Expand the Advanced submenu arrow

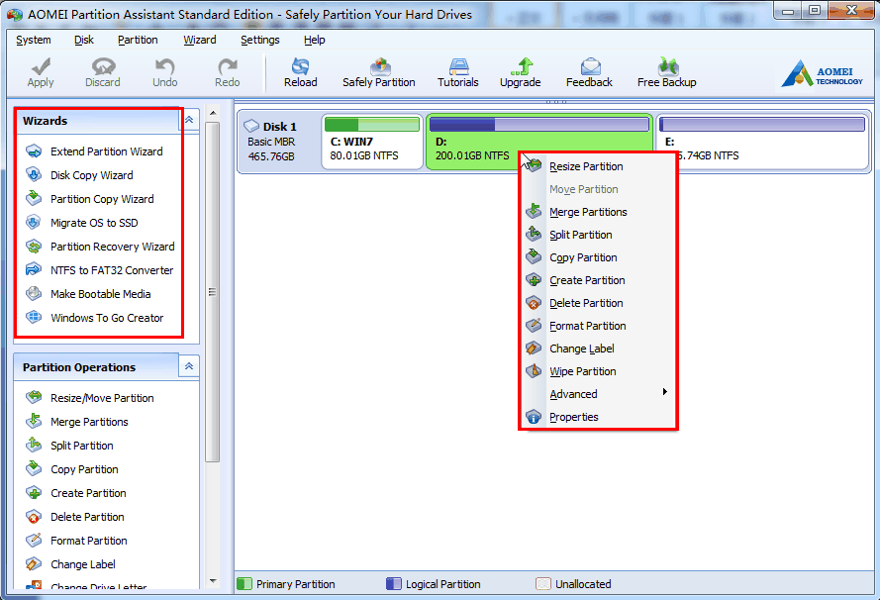coord(664,392)
